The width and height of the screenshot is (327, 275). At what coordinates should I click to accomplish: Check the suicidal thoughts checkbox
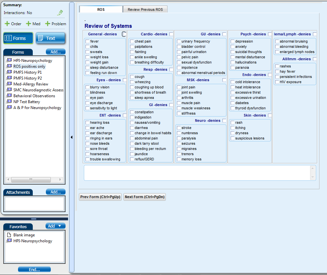[233, 52]
